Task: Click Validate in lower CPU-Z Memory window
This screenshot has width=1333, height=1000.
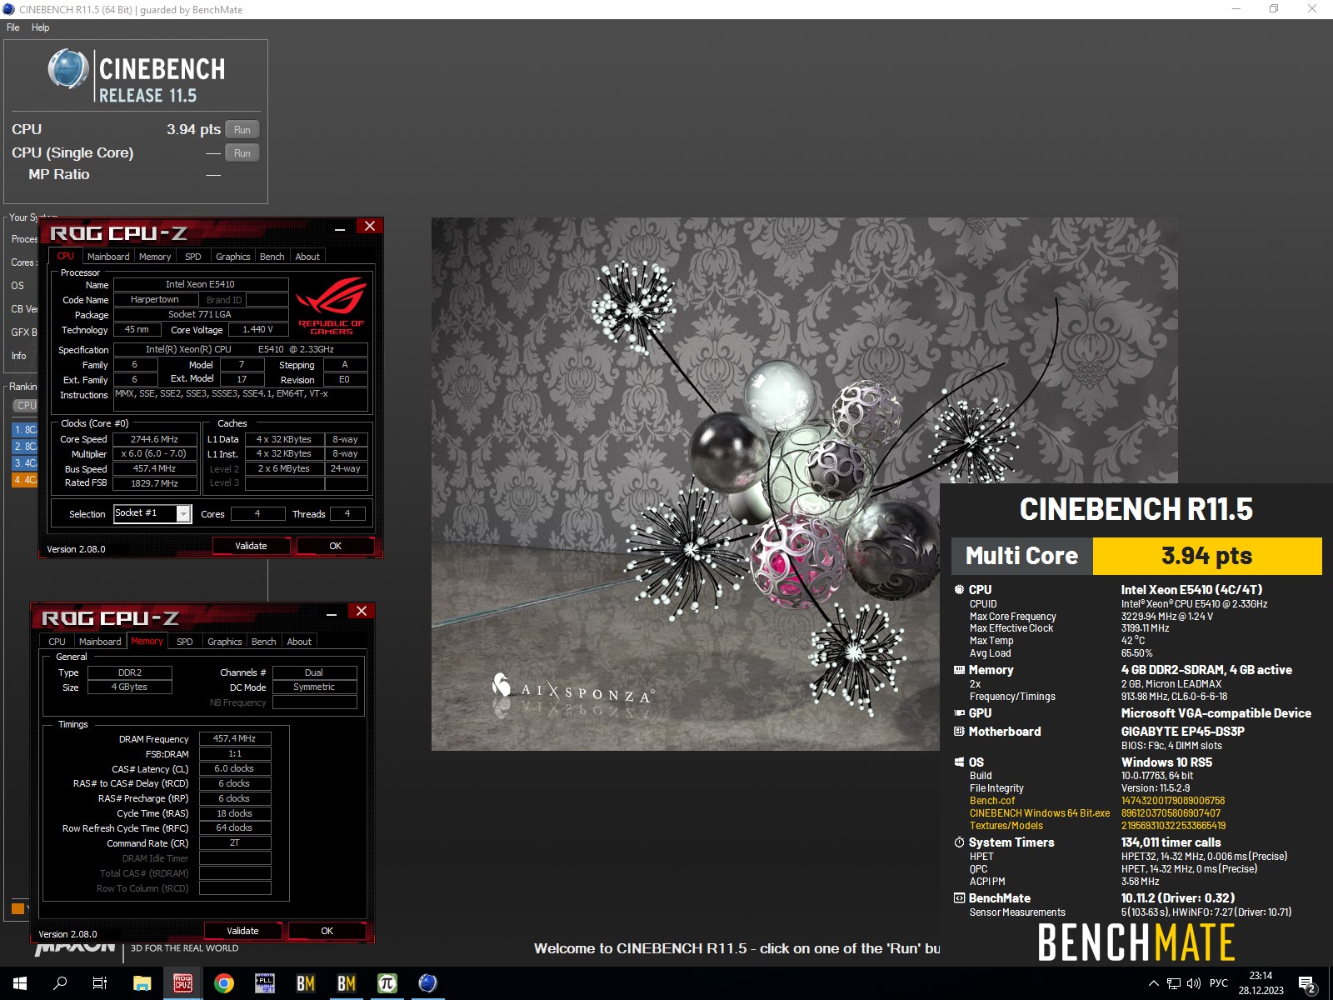Action: click(x=242, y=931)
